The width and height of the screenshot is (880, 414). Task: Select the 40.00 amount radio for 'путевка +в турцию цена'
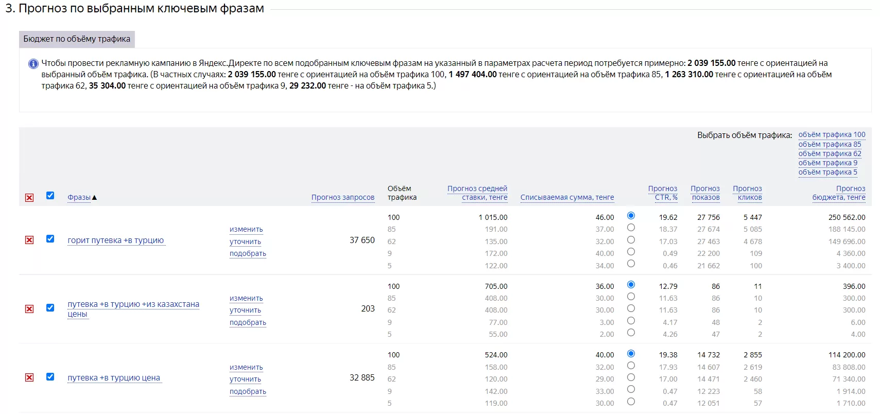pos(631,353)
